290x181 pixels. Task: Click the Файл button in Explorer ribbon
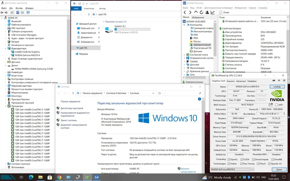tap(76, 8)
